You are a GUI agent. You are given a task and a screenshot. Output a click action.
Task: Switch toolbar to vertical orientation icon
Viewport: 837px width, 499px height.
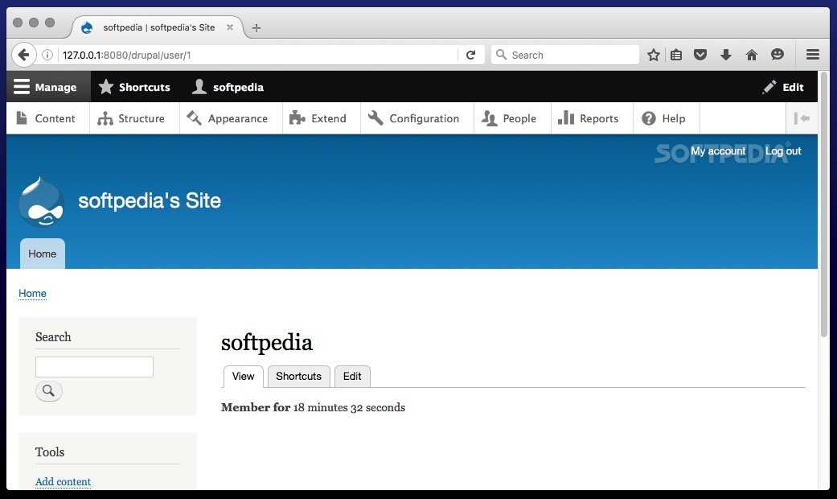pos(802,118)
